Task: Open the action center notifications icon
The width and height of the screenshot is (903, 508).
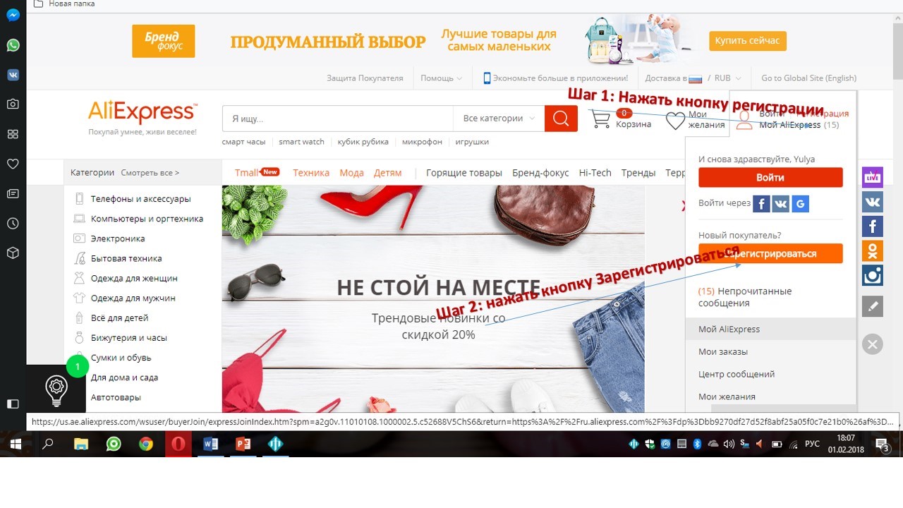Action: click(x=882, y=445)
